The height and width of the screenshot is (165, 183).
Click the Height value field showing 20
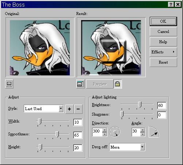78,148
